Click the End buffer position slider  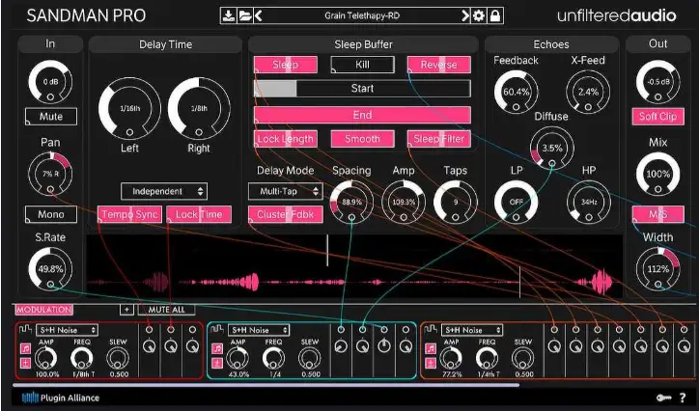click(x=362, y=115)
